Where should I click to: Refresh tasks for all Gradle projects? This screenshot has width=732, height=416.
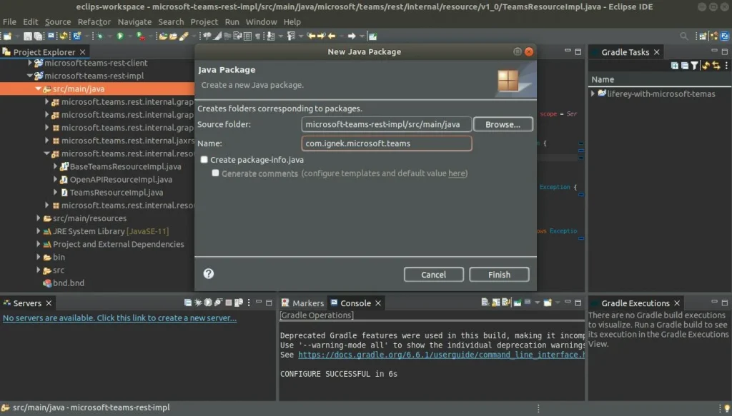(x=706, y=66)
